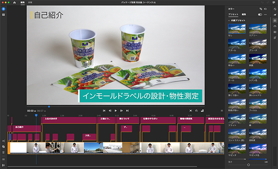Switch to the プリセット tab
Viewport: 278px width, 169px height.
point(233,14)
